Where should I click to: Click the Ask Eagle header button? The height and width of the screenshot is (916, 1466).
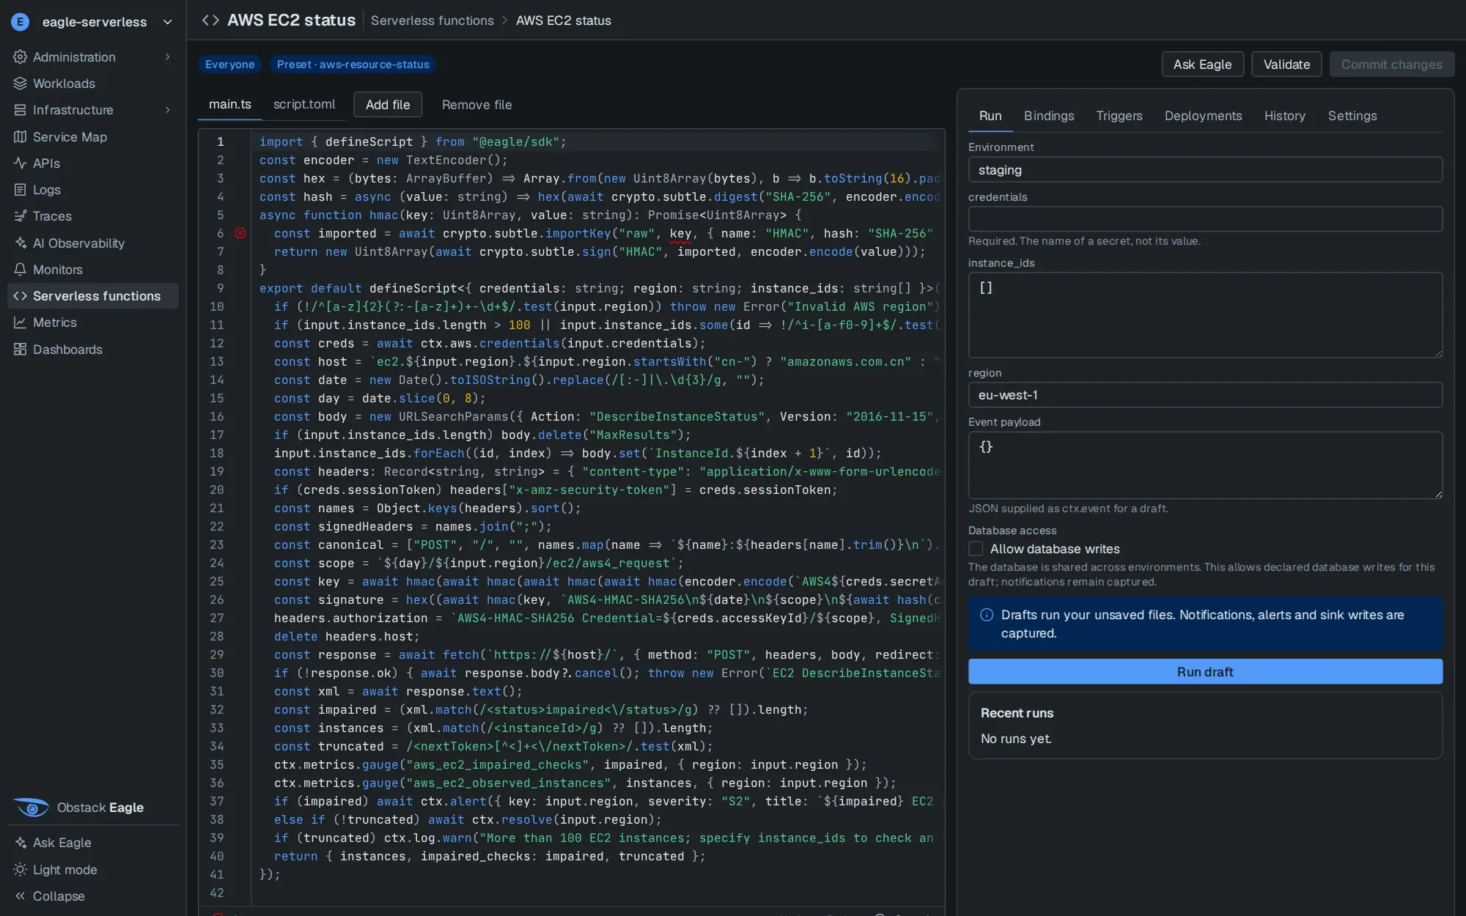click(1202, 64)
